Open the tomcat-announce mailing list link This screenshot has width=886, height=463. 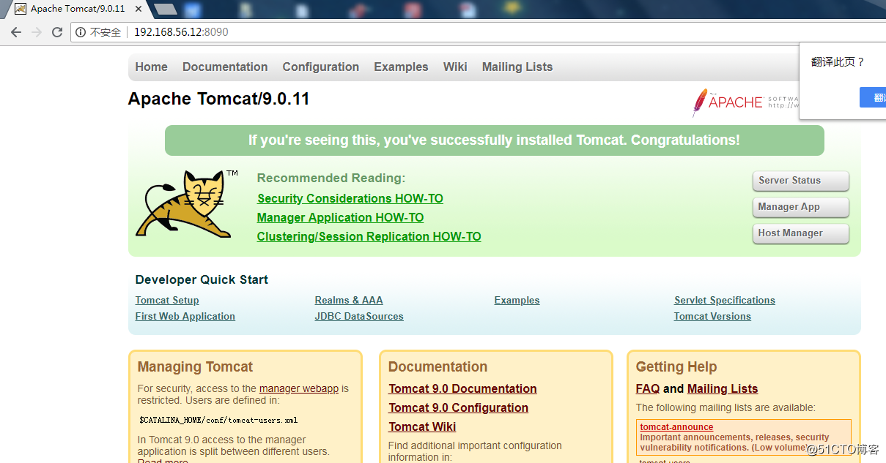pos(676,427)
